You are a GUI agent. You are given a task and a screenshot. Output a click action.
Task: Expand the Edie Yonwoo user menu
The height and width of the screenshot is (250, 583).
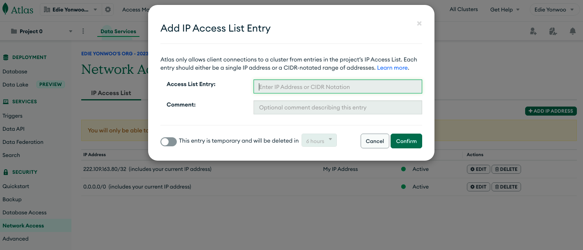tap(554, 9)
